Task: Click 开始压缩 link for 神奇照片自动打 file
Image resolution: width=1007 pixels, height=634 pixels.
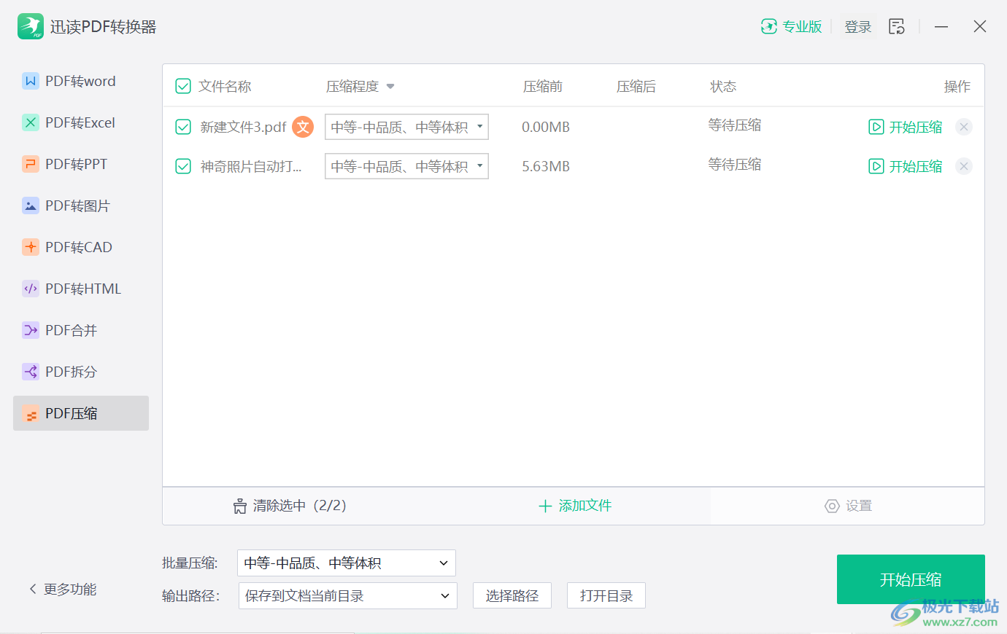Action: click(x=916, y=166)
